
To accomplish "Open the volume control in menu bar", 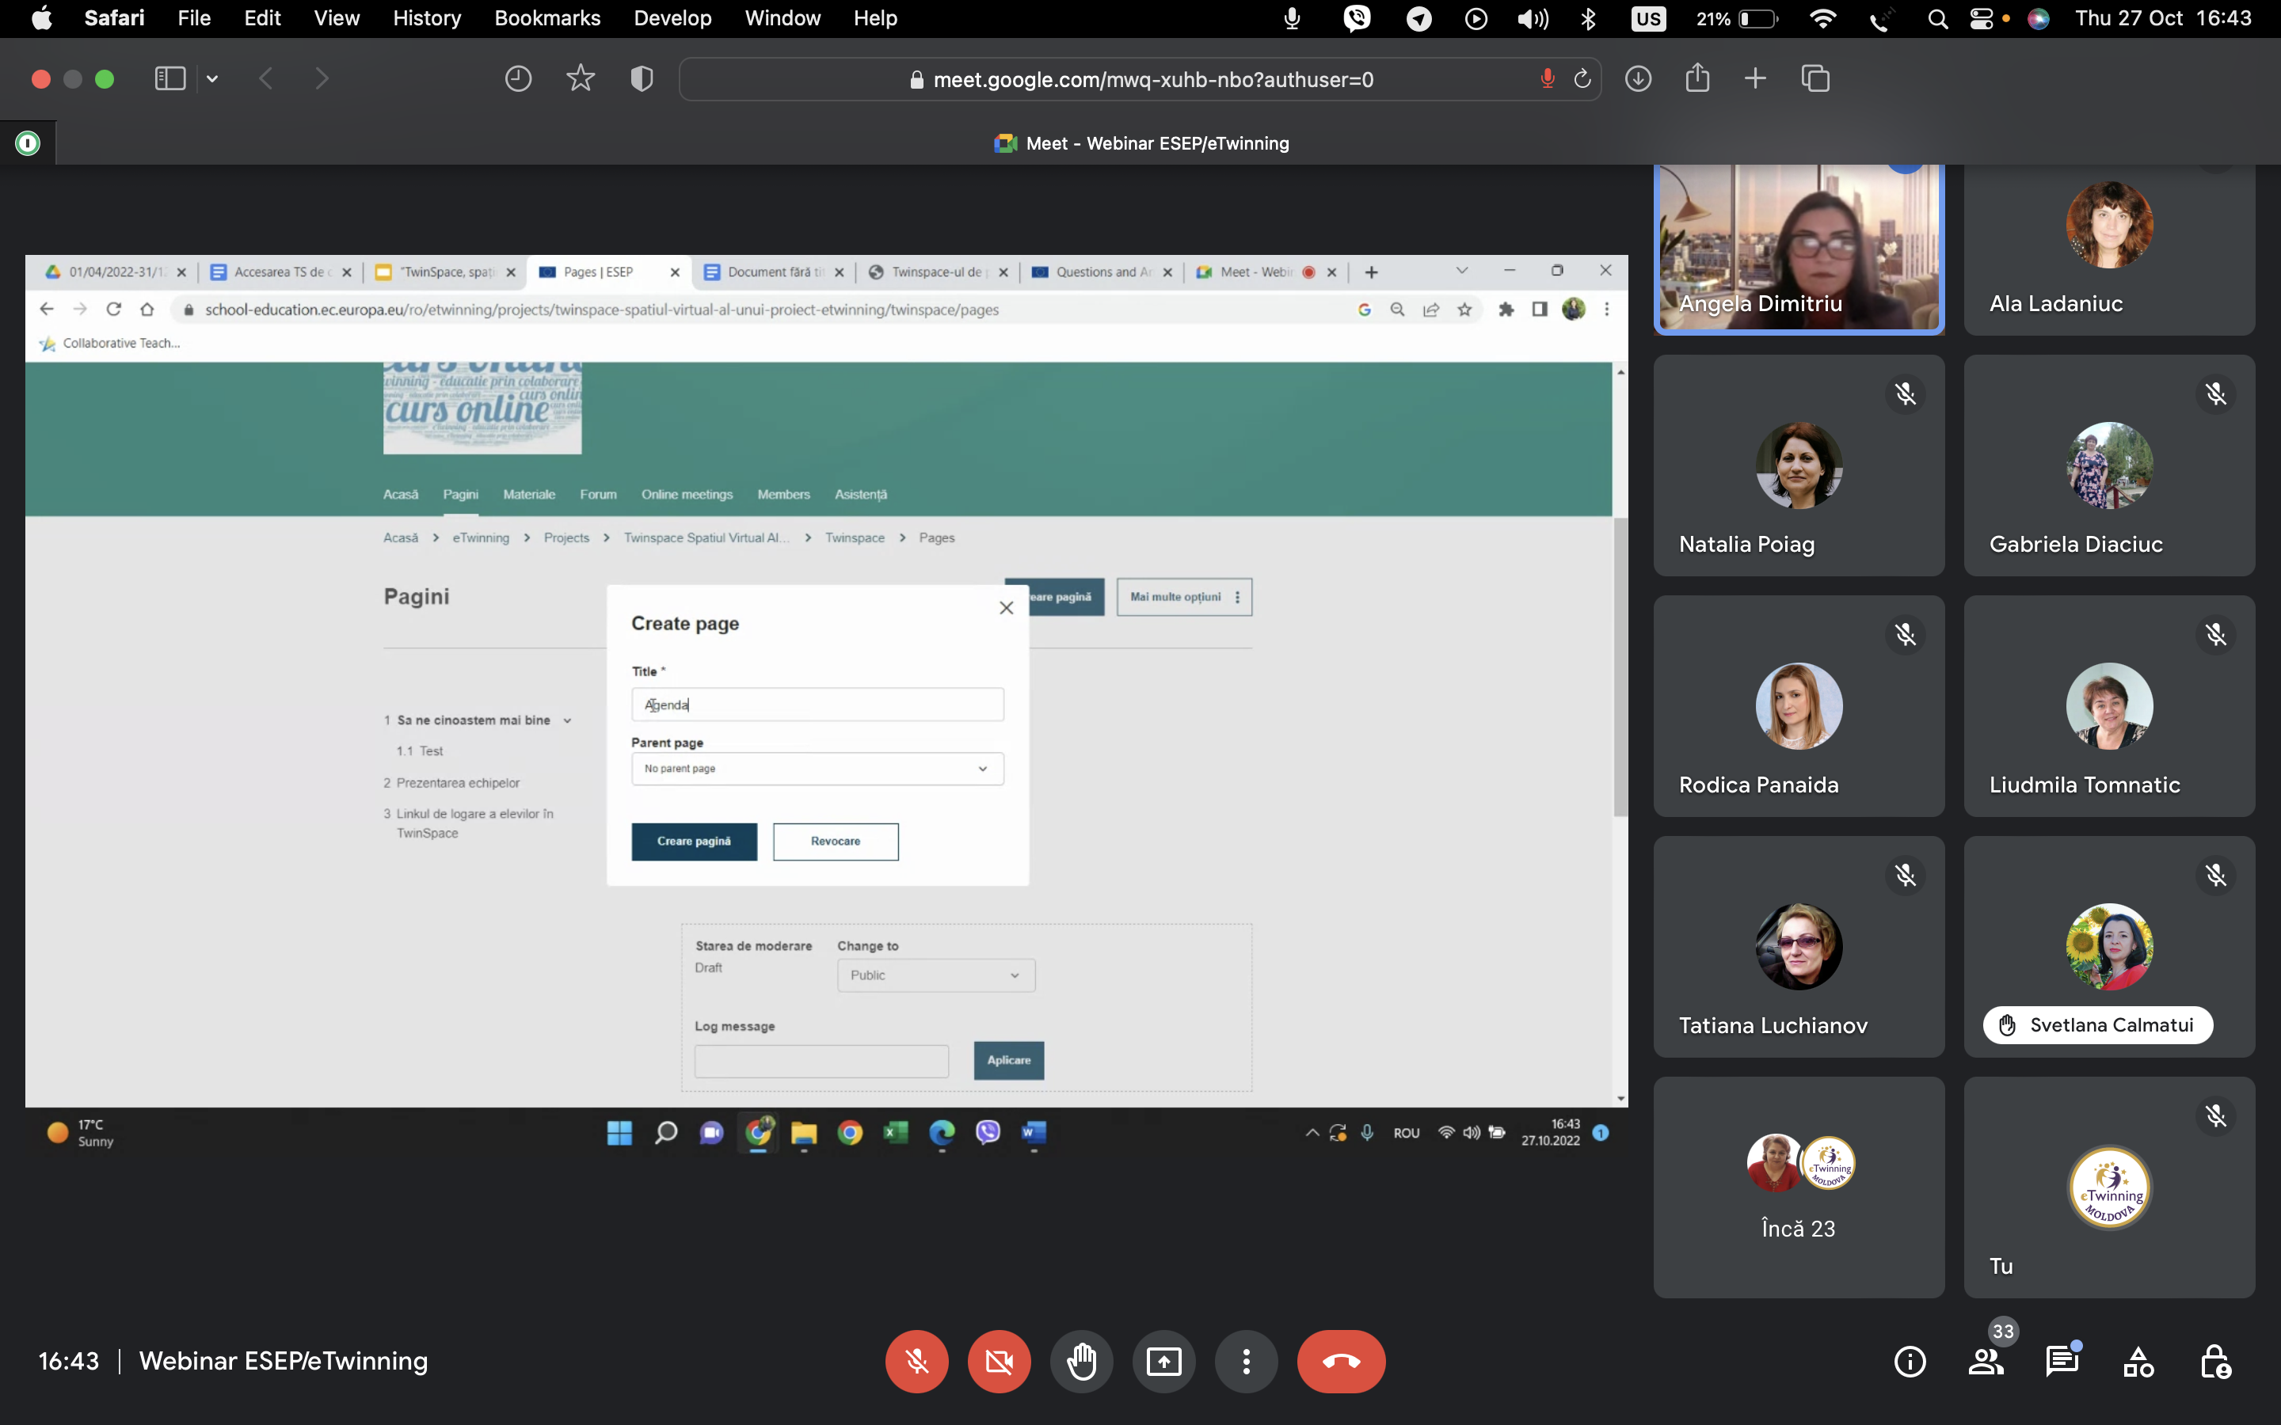I will click(1533, 19).
